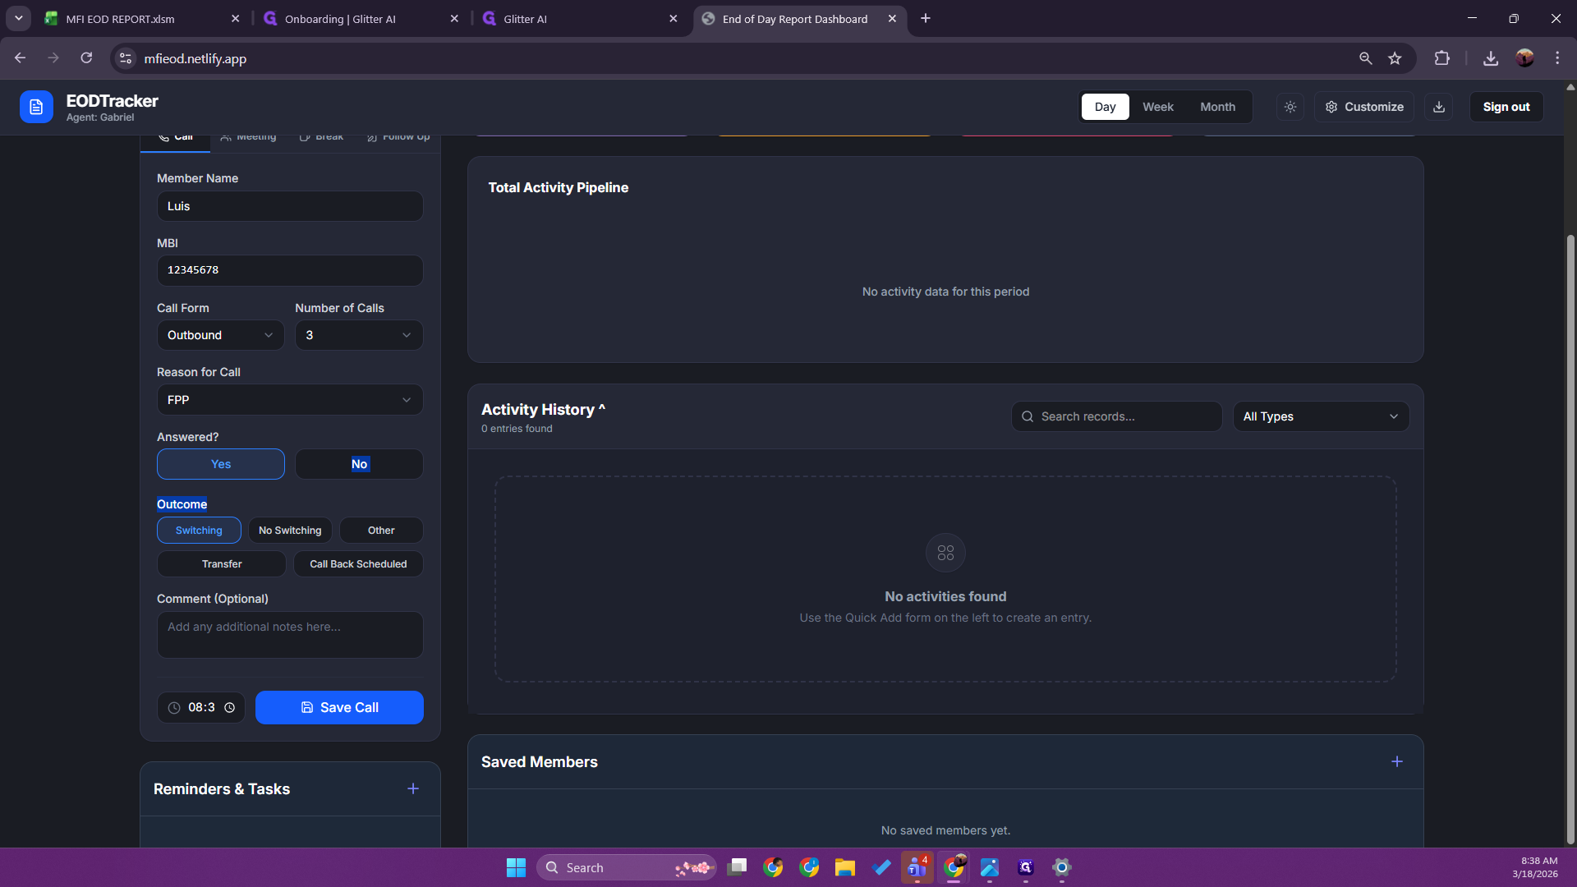Screen dimensions: 1577x887
Task: Add a new saved member with plus icon
Action: (x=1396, y=762)
